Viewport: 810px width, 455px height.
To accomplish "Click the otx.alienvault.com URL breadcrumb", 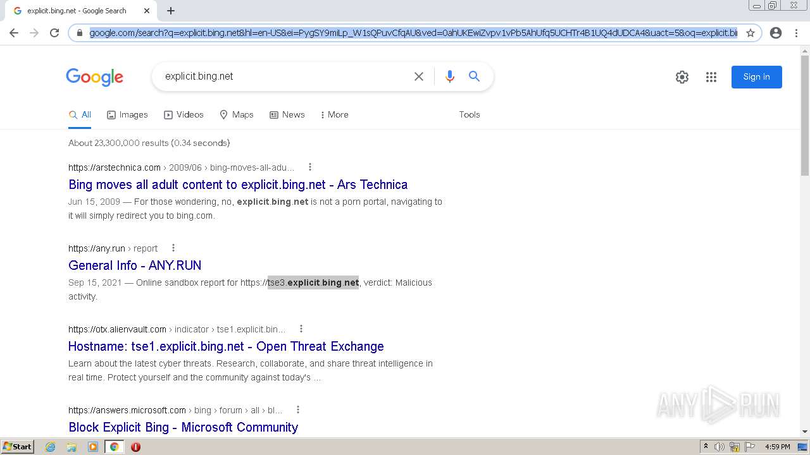I will tap(177, 329).
